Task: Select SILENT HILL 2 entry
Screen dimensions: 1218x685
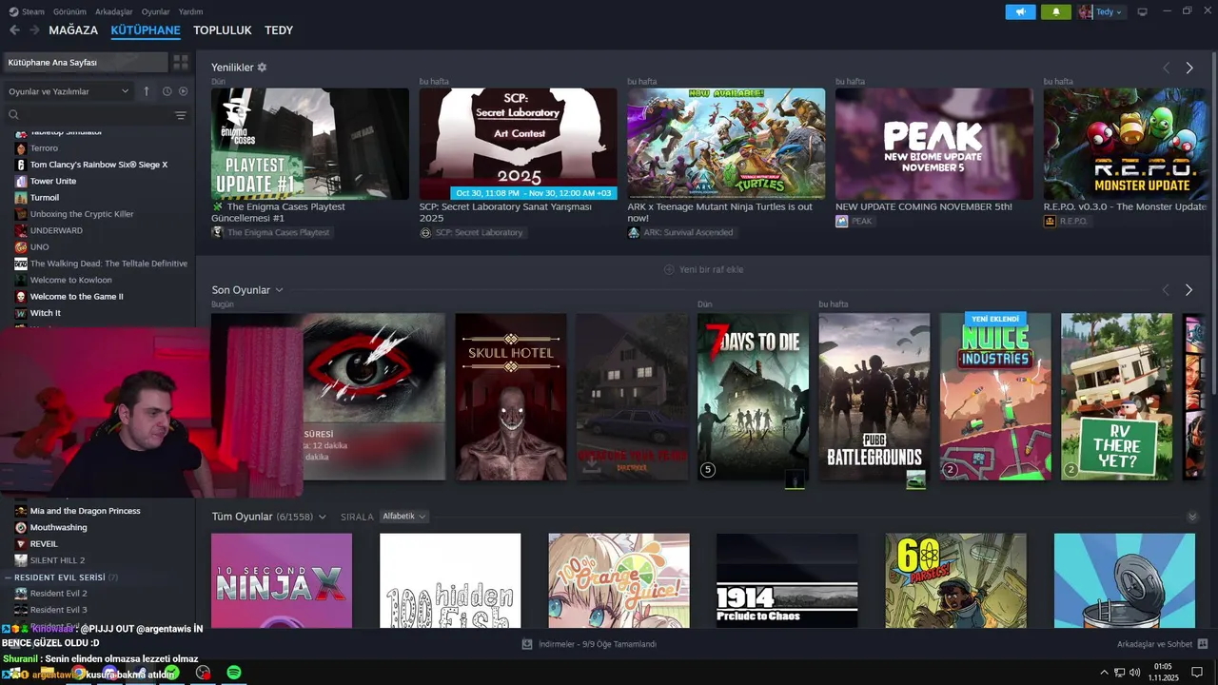Action: click(x=57, y=560)
